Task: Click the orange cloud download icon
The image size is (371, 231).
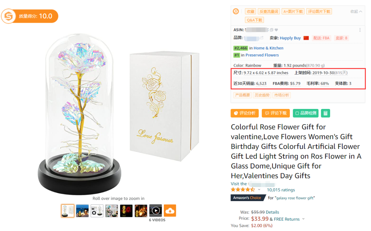Action: (x=170, y=210)
